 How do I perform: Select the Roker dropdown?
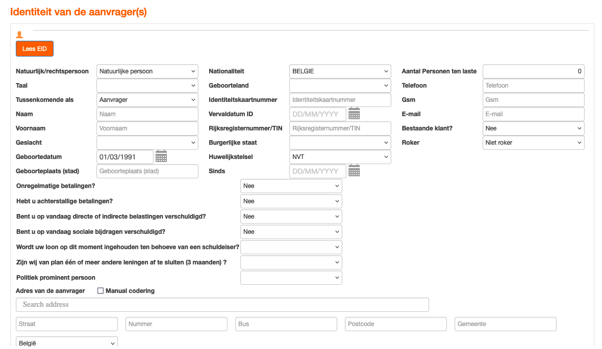[533, 143]
